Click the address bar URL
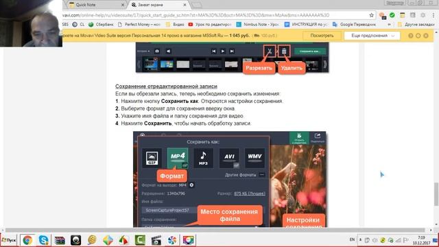Image resolution: width=439 pixels, height=247 pixels. point(196,15)
